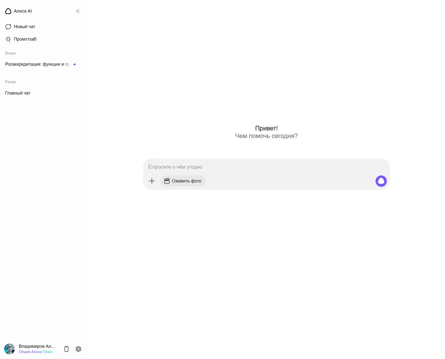Open Промптхаб via its text label
The image size is (445, 359).
tap(25, 39)
